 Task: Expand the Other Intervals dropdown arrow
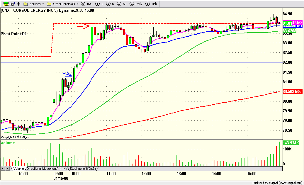[77, 4]
